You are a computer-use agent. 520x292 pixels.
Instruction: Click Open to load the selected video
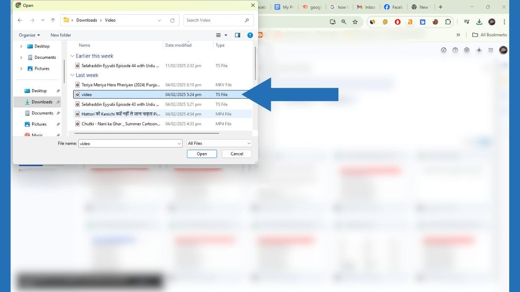202,154
